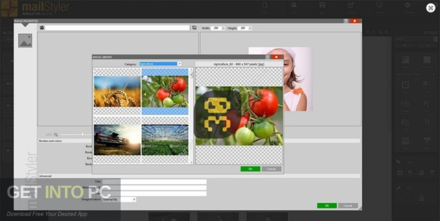Click Cancel in Image Library dialog
The width and height of the screenshot is (440, 221).
point(272,169)
